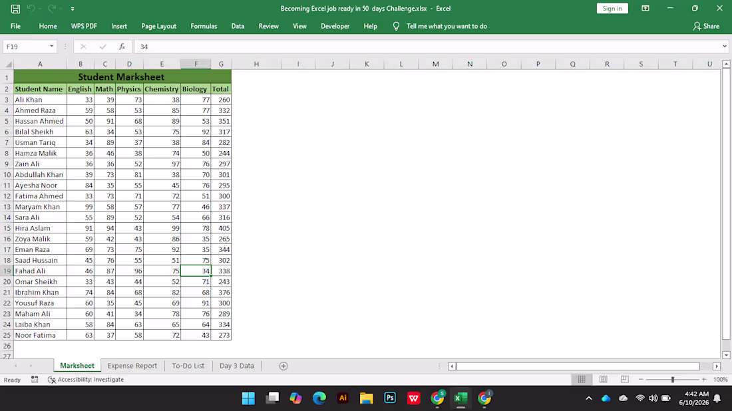Click the Enter checkmark formula icon
Image resolution: width=732 pixels, height=411 pixels.
[x=102, y=47]
